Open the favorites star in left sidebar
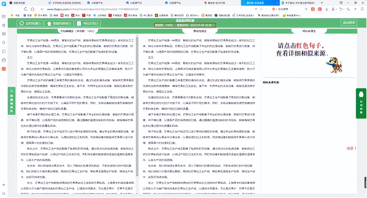 point(4,25)
